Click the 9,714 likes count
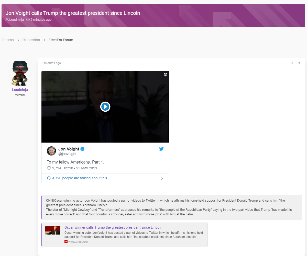This screenshot has height=256, width=307. [57, 168]
